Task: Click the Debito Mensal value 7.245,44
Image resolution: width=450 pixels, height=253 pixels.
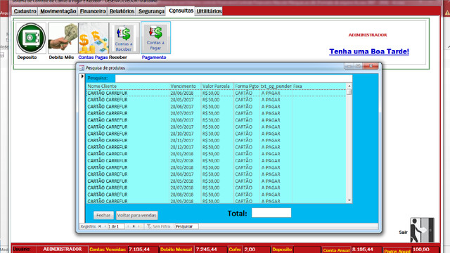Action: point(210,249)
